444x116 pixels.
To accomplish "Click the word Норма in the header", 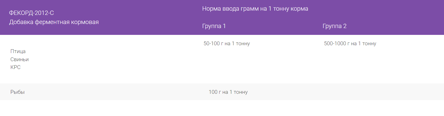I will tap(211, 9).
